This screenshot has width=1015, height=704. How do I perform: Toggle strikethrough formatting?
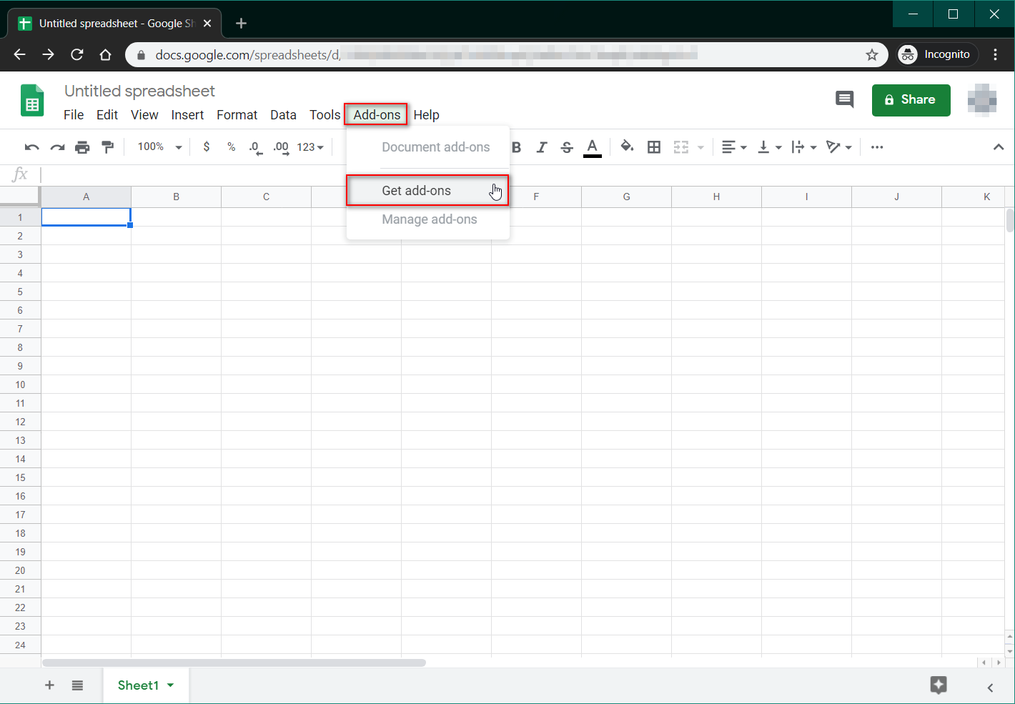(x=567, y=147)
